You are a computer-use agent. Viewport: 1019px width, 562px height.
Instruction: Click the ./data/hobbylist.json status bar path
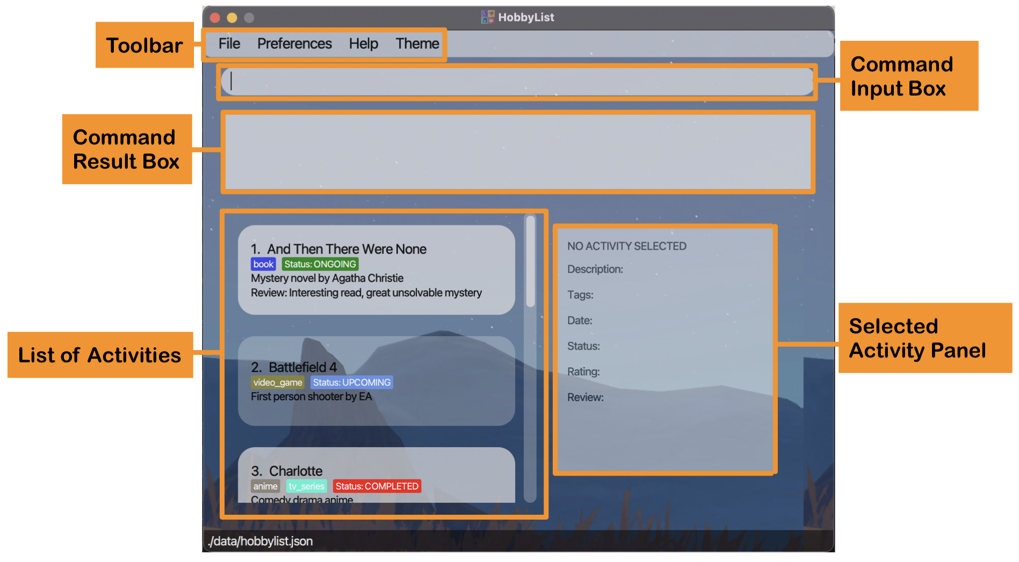click(261, 541)
